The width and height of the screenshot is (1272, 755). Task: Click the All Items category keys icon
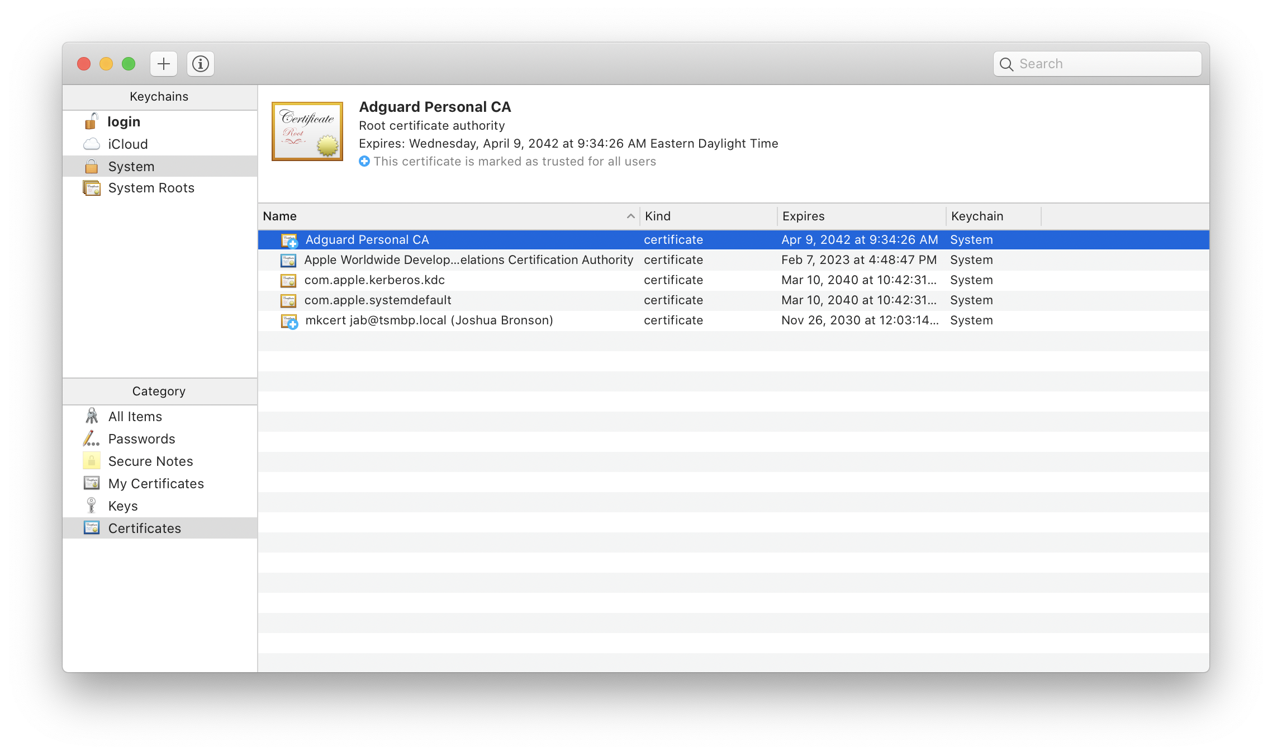91,416
